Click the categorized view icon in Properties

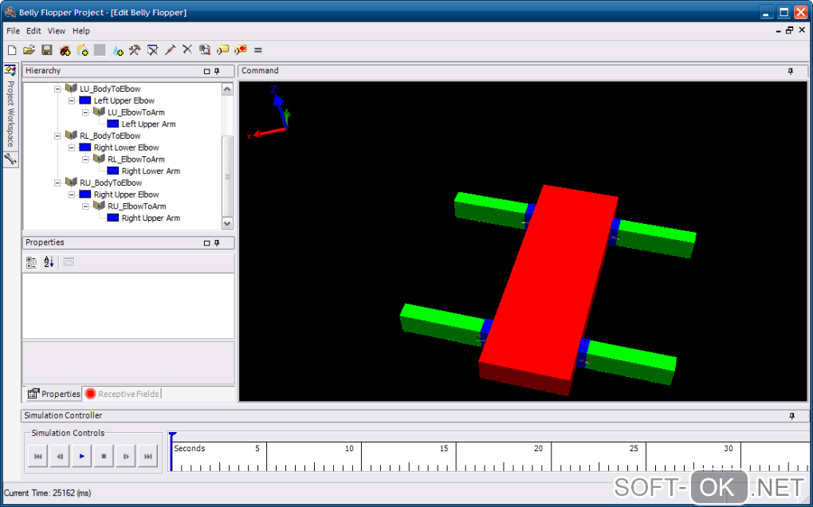tap(32, 262)
